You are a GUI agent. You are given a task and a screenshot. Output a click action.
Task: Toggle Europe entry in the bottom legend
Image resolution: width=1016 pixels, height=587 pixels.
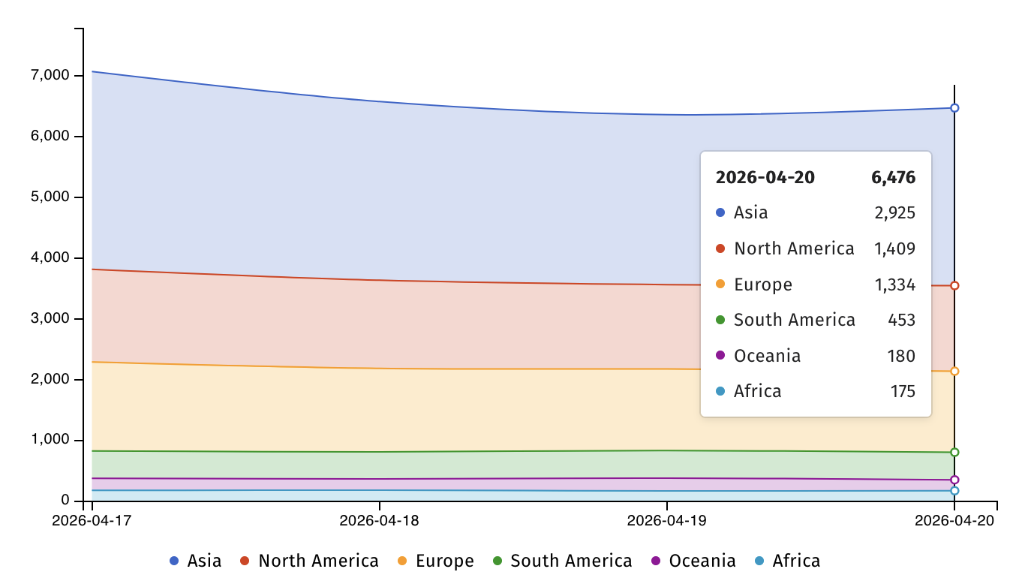click(x=435, y=561)
